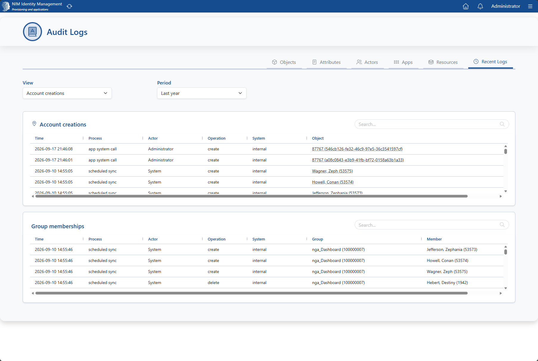Viewport: 538px width, 361px height.
Task: Switch to the Attributes tab
Action: [x=326, y=62]
